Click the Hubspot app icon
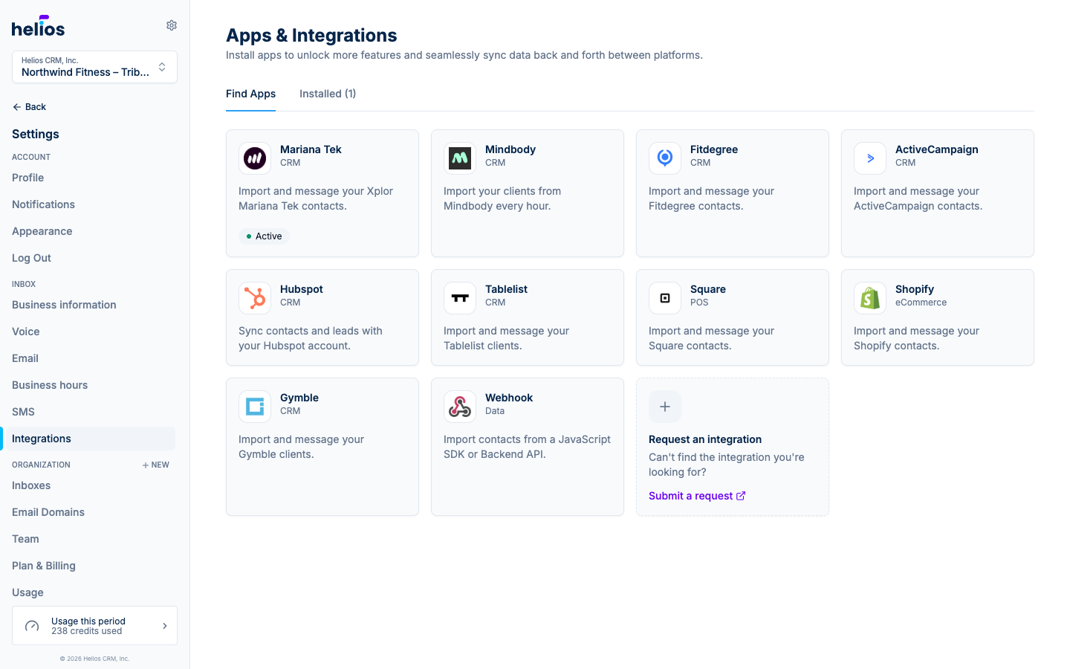 tap(255, 298)
